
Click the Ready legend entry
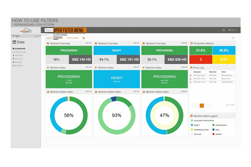(195, 125)
